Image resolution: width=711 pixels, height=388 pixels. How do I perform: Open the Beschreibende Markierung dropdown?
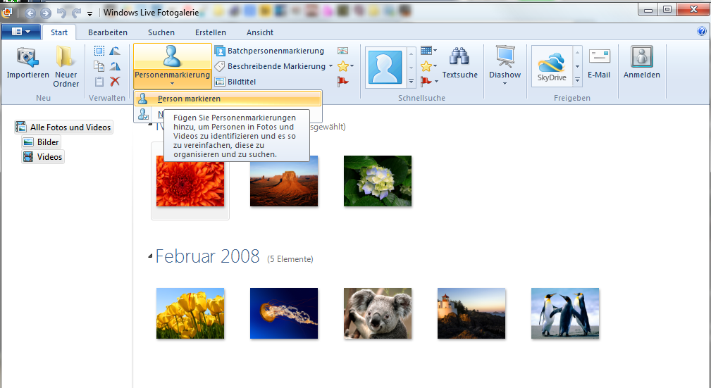point(331,66)
